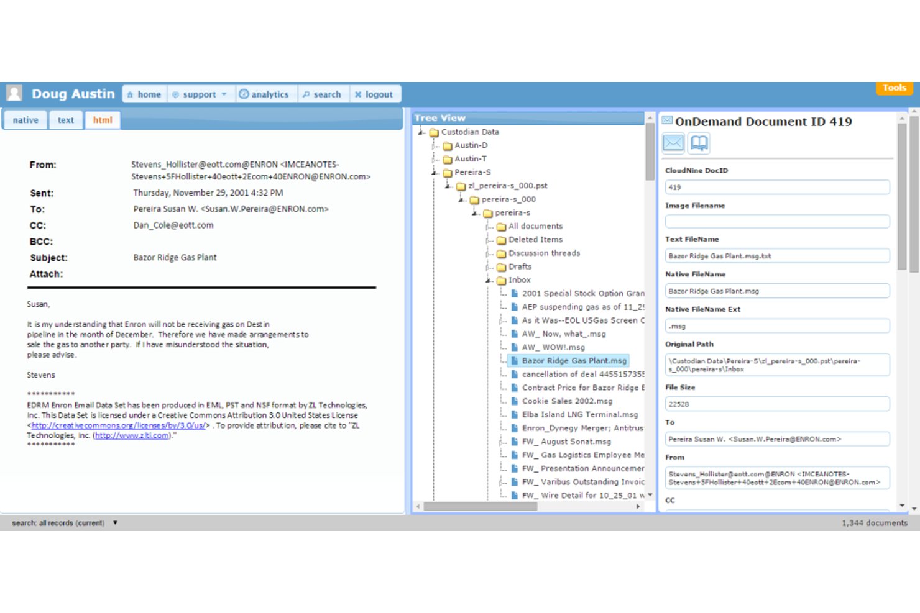Follow the www.zlti.com link
Image resolution: width=920 pixels, height=613 pixels.
[132, 436]
